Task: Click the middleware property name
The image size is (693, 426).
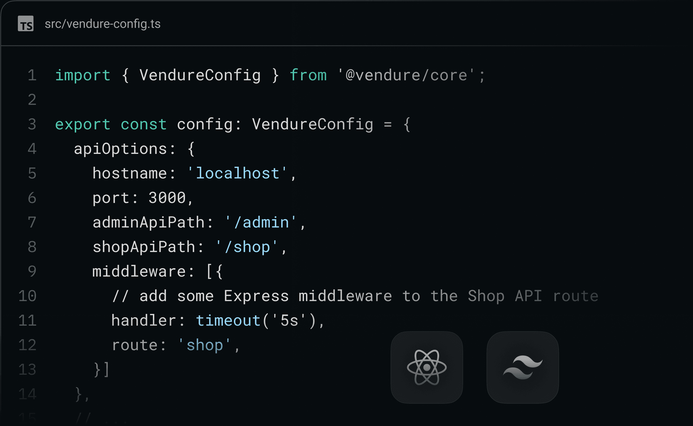Action: (139, 271)
